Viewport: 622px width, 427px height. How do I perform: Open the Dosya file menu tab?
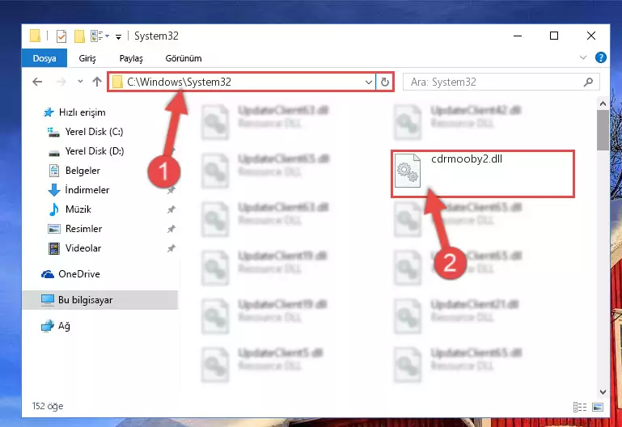[44, 58]
